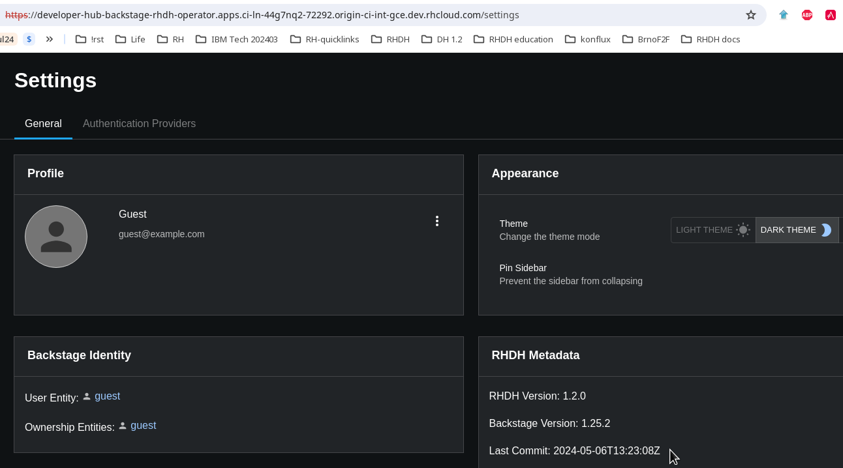Click the AdBlock Plus extension icon

click(807, 15)
